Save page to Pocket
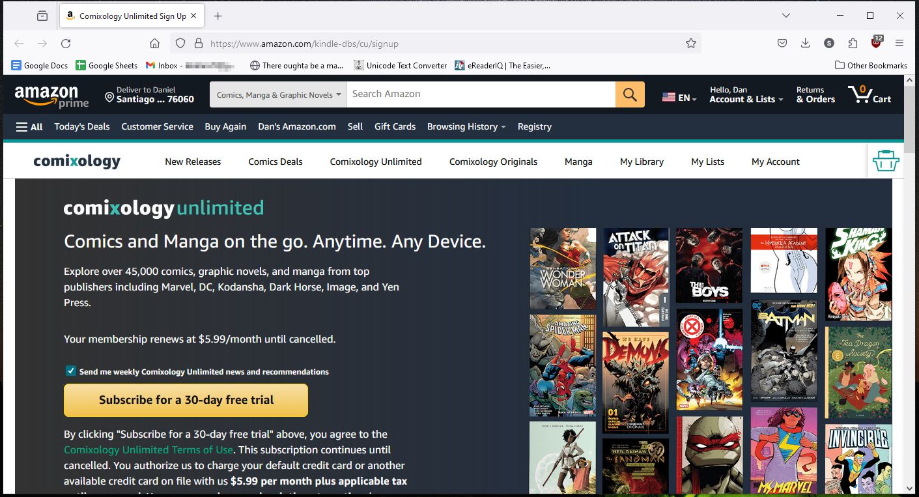 (x=782, y=44)
